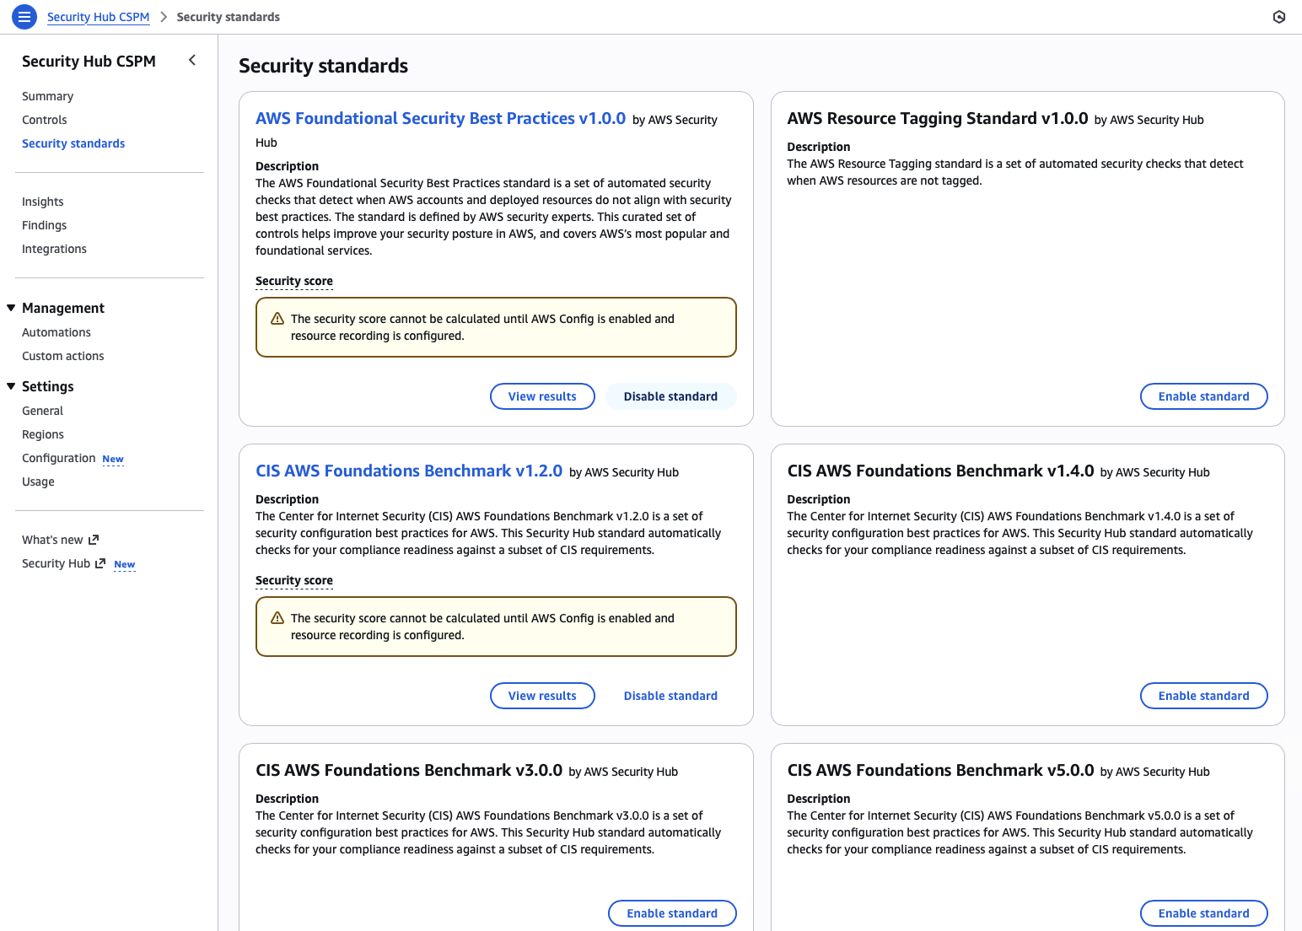
Task: Enable CIS AWS Foundations Benchmark v3.0.0 standard
Action: [672, 913]
